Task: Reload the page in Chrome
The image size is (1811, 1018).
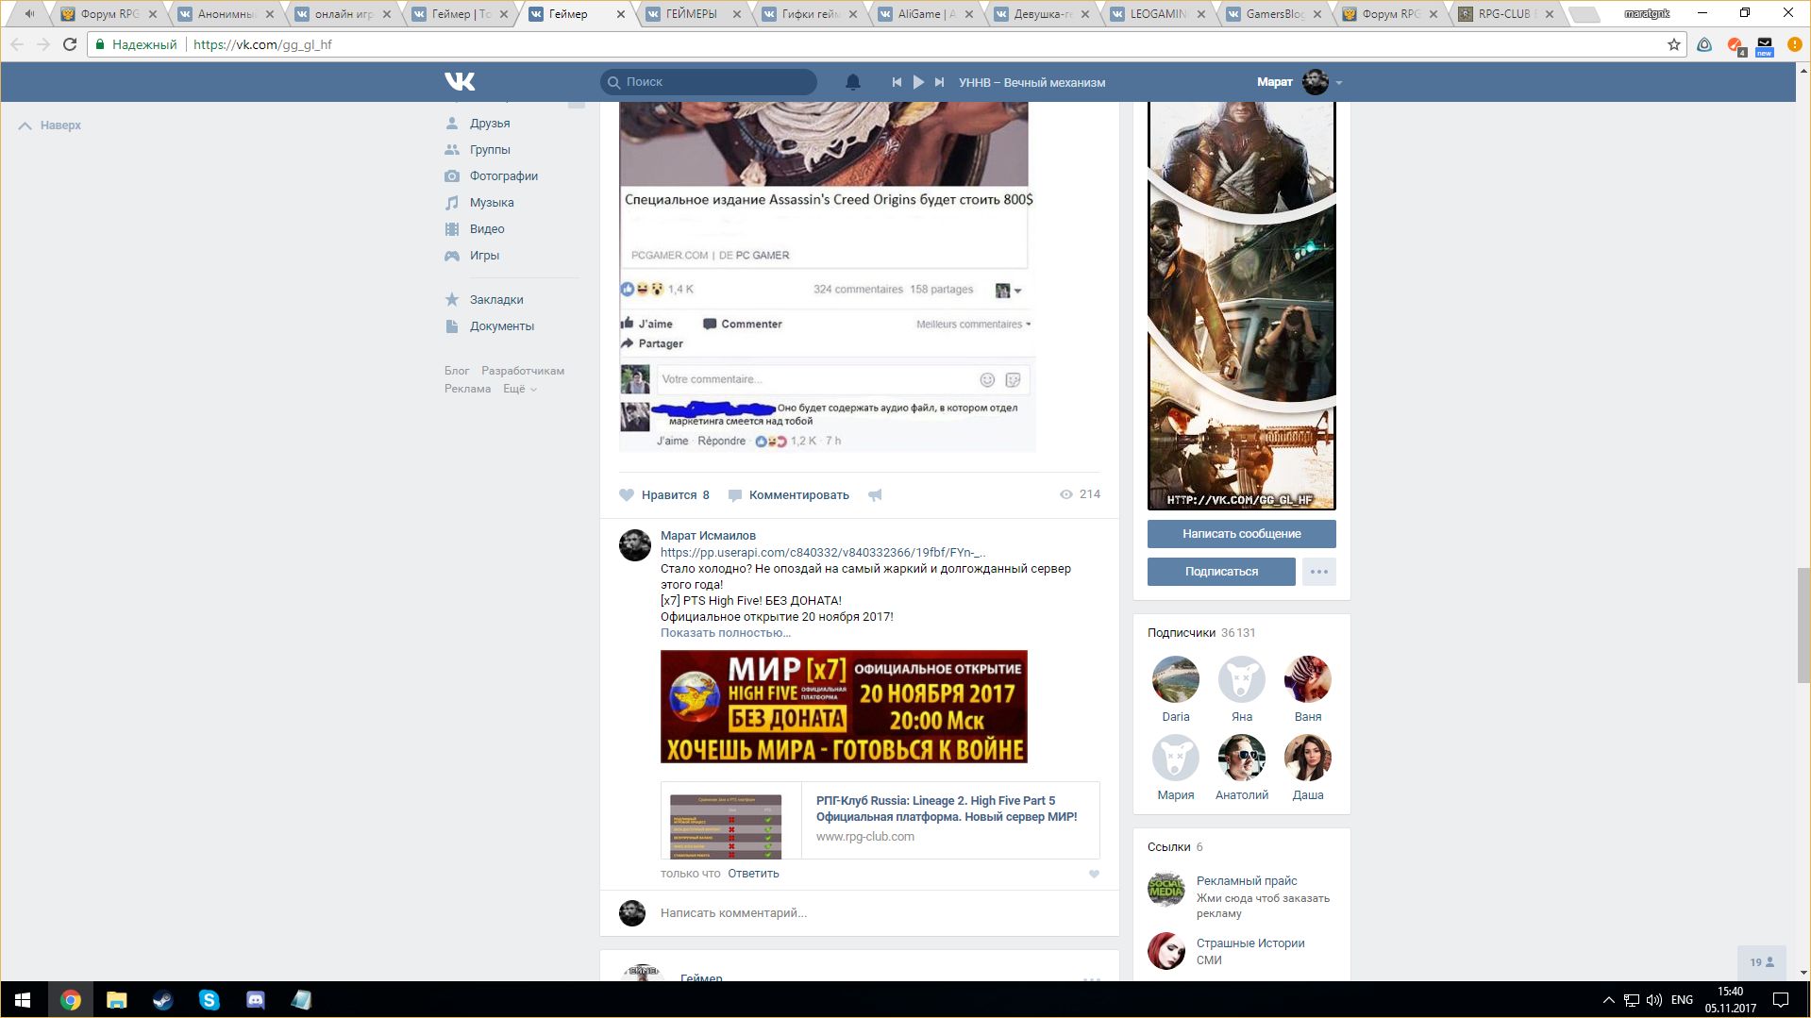Action: coord(70,44)
